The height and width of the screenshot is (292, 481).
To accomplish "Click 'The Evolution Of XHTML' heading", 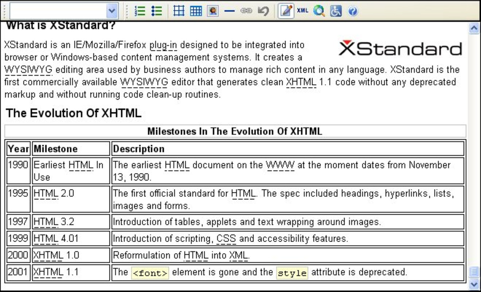I will (x=73, y=113).
